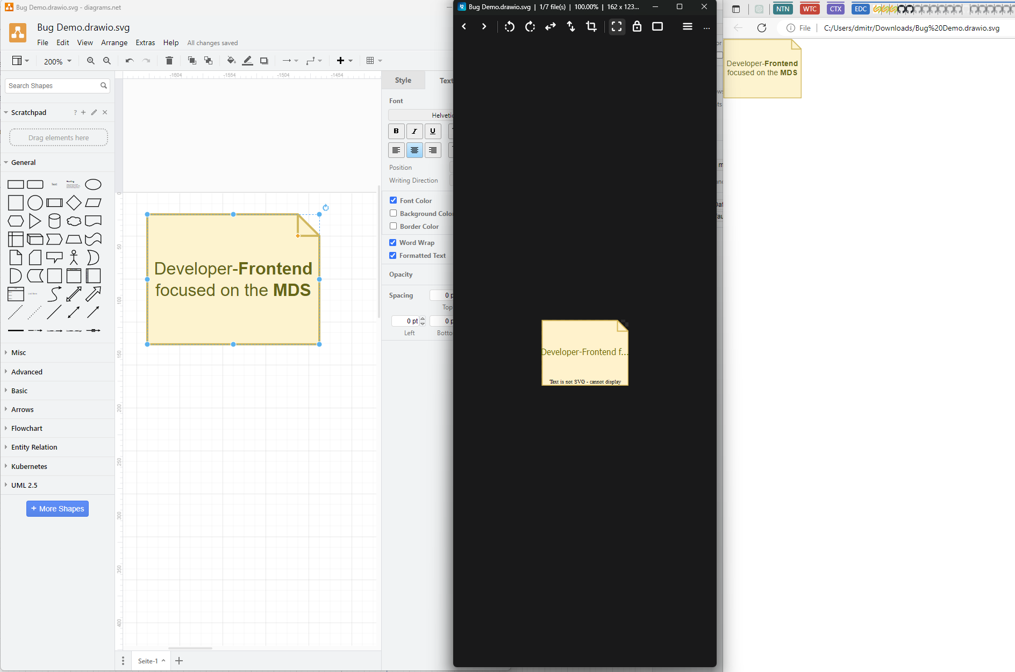Crop the image in the viewer toolbar
The width and height of the screenshot is (1015, 672).
591,26
